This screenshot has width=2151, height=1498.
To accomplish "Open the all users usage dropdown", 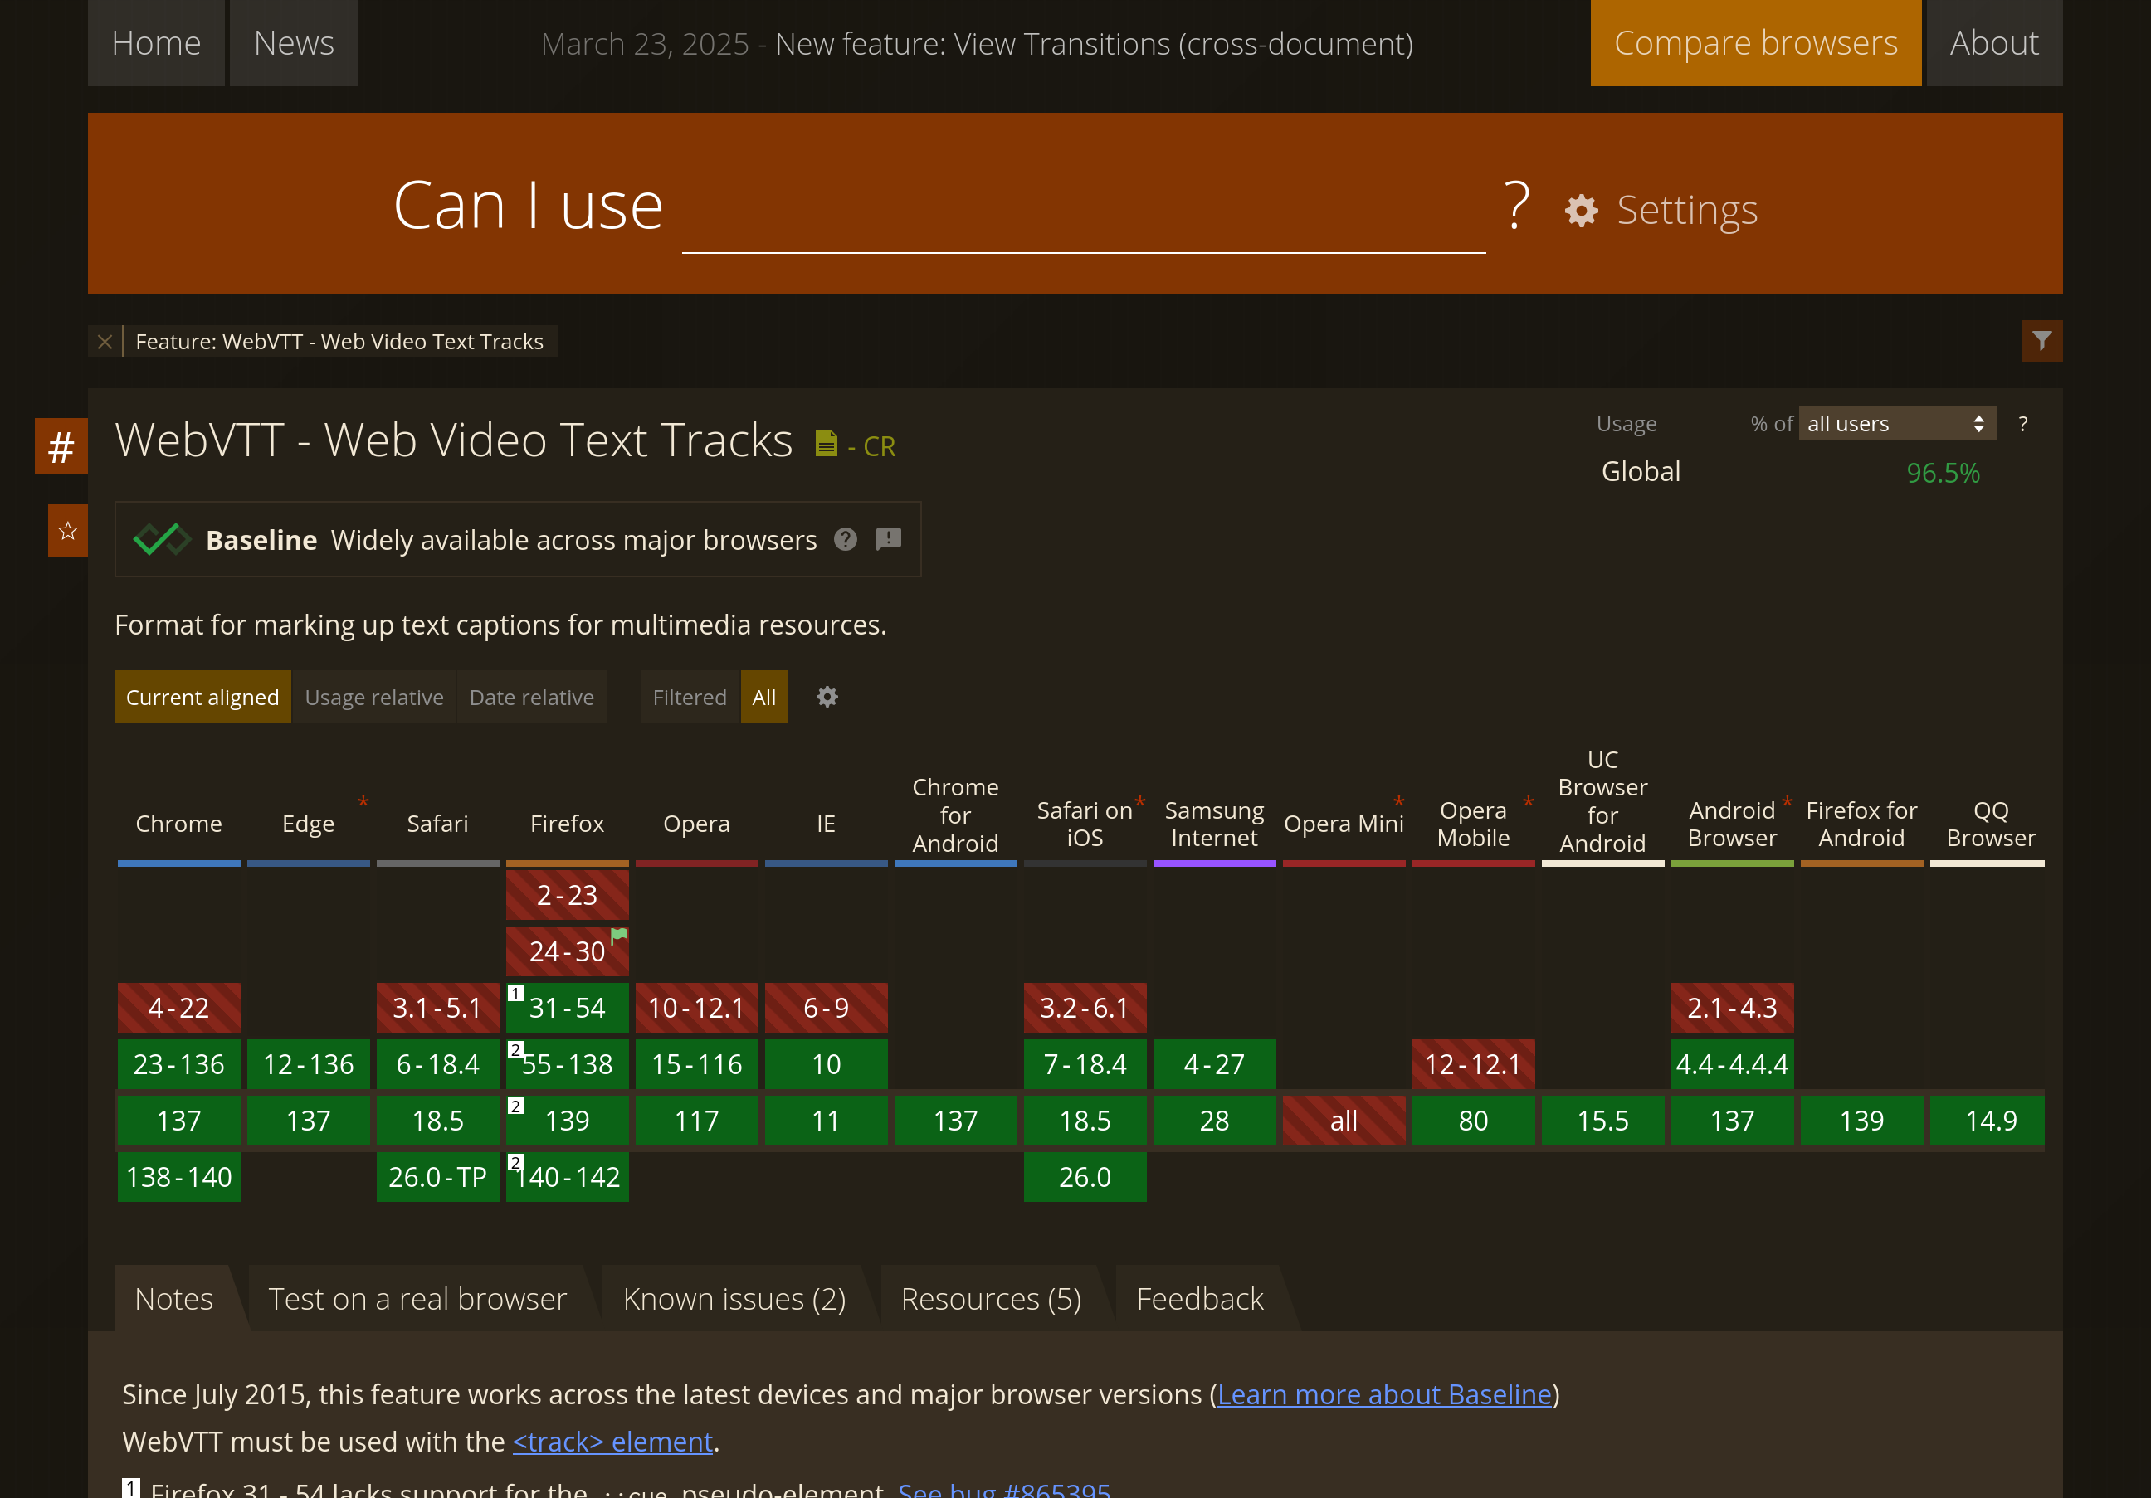I will (x=1896, y=424).
